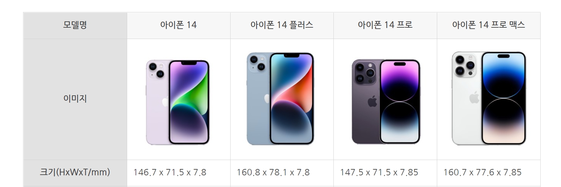Select the 아이폰 14 프로 맥스 header
561x187 pixels.
coord(489,25)
